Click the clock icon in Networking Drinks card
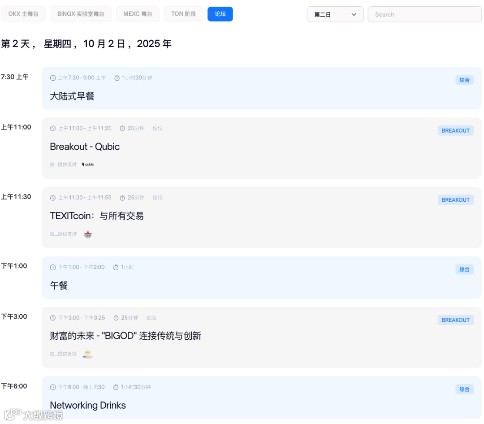Screen dimensions: 484x424 coord(53,387)
